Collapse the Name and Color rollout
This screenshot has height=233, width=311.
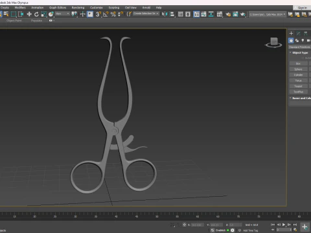pyautogui.click(x=300, y=98)
